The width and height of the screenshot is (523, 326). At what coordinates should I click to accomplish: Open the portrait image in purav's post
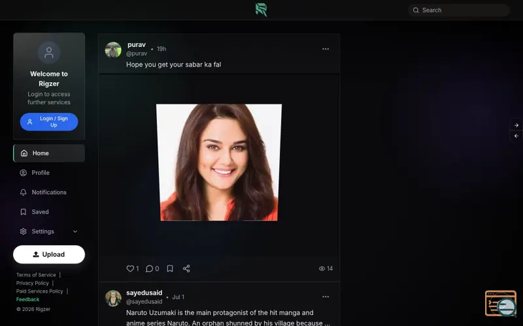[219, 162]
